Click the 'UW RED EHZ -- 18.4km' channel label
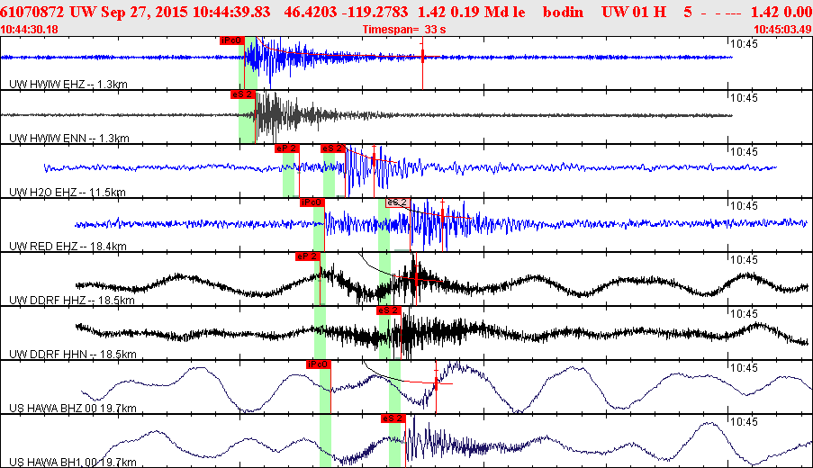The image size is (813, 468). click(x=68, y=246)
